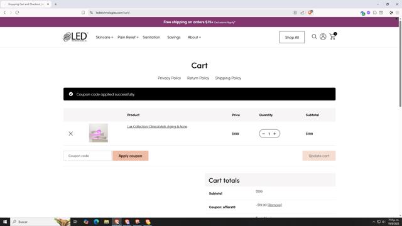Open File Explorer from the taskbar
This screenshot has height=226, width=402.
click(106, 222)
